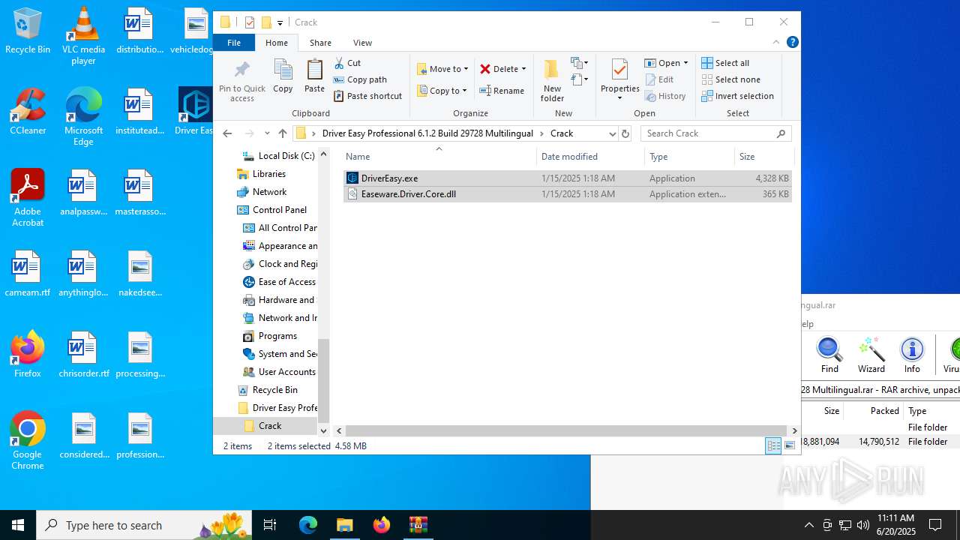
Task: Click Select none in ribbon
Action: coord(730,79)
